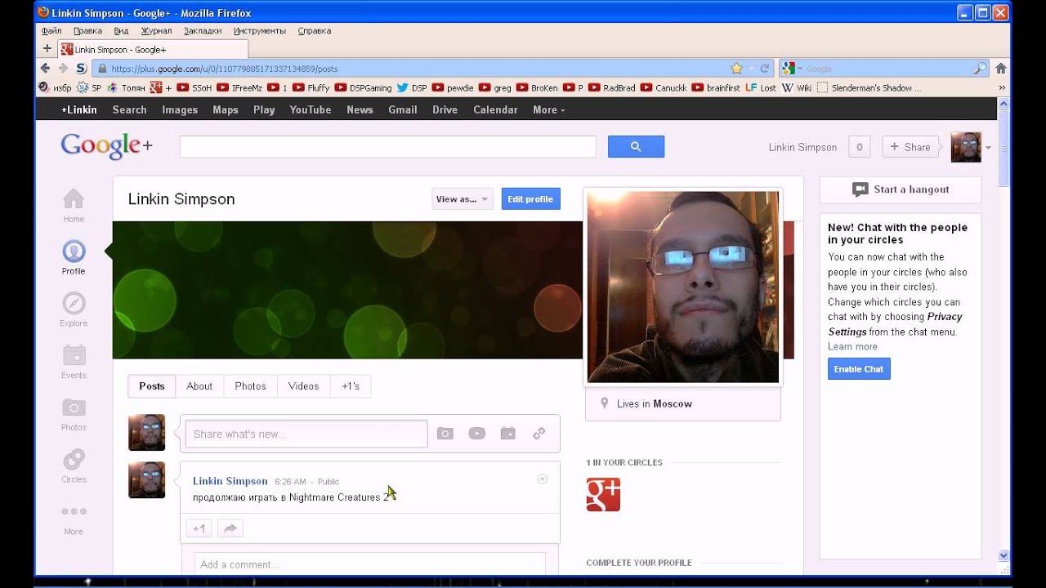Image resolution: width=1046 pixels, height=588 pixels.
Task: Go to the Firefox home page icon
Action: pos(1000,69)
